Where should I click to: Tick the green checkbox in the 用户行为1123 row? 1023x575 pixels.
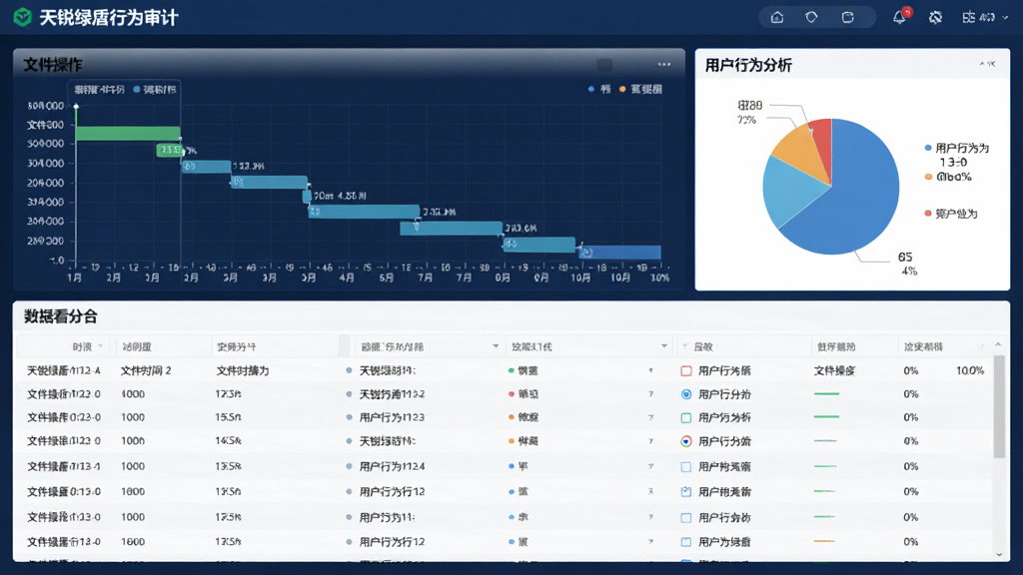pos(685,417)
